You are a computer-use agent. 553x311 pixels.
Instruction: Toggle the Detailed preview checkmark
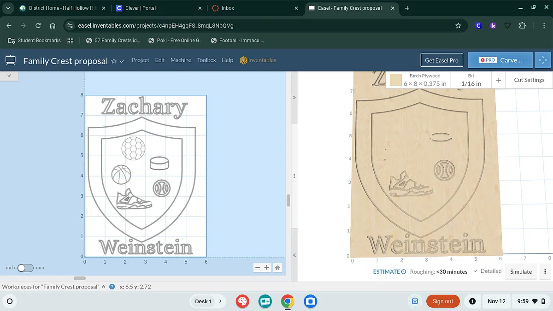[x=476, y=271]
